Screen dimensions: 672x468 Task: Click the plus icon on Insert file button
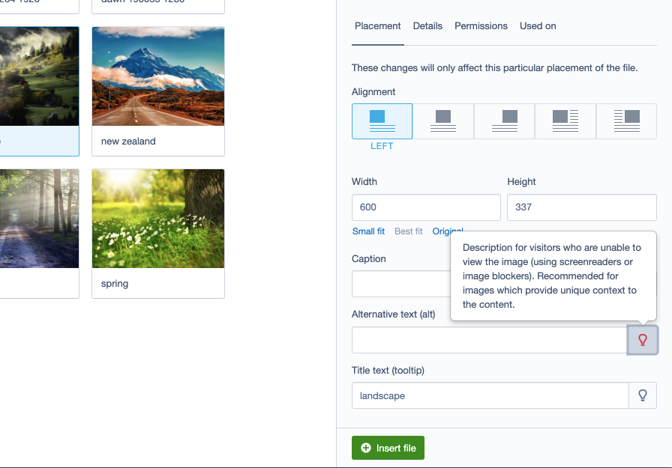(365, 447)
